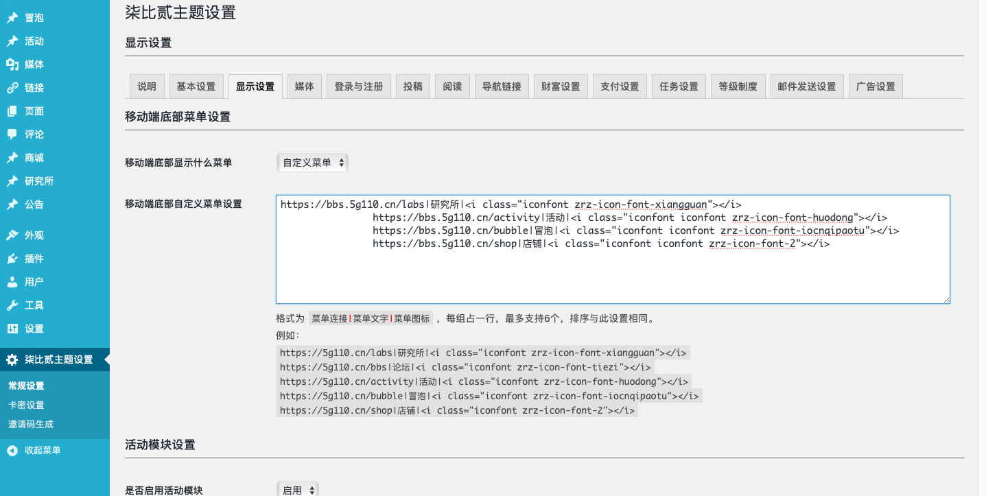Open the 卡密设置 submenu link
Viewport: 986px width, 496px height.
click(x=26, y=405)
